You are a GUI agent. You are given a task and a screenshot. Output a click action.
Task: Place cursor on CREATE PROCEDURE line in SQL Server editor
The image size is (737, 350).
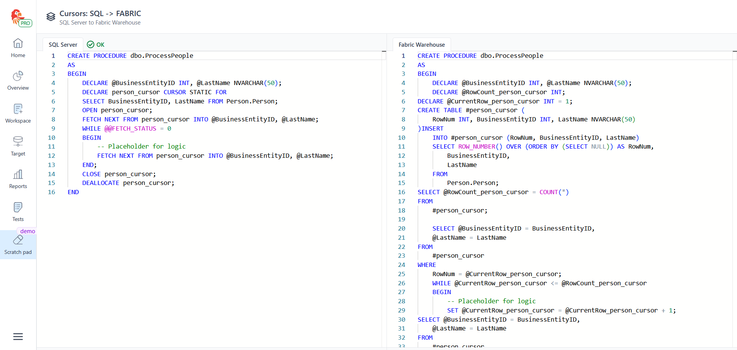[x=131, y=56]
